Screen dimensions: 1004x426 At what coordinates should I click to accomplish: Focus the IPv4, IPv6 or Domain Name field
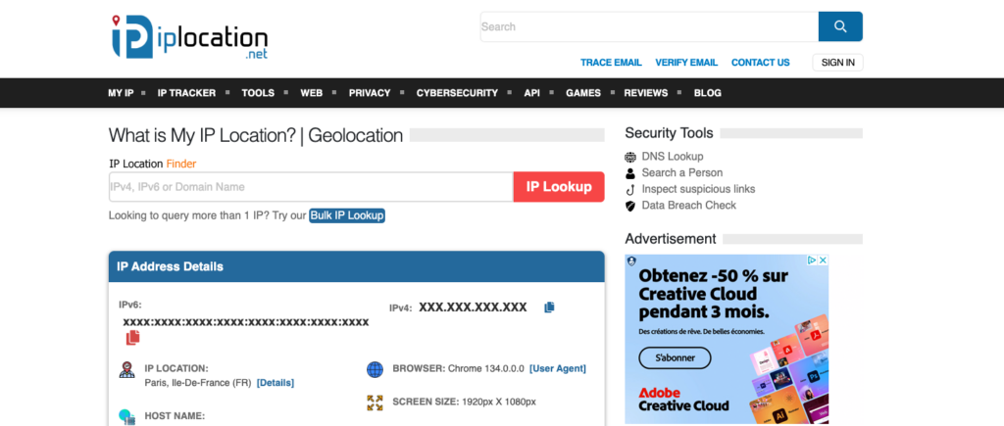pos(311,187)
